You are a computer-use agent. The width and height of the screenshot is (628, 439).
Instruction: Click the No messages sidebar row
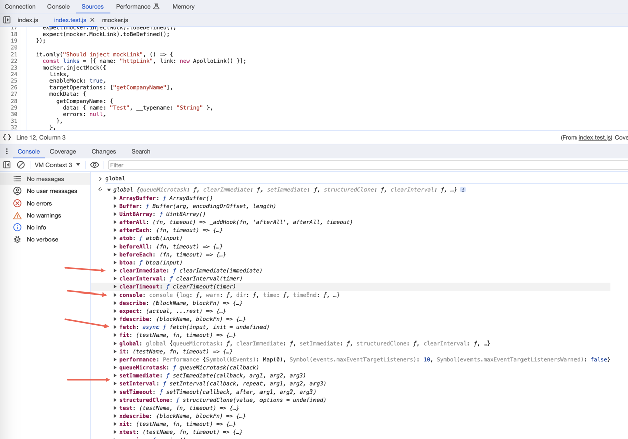tap(45, 179)
